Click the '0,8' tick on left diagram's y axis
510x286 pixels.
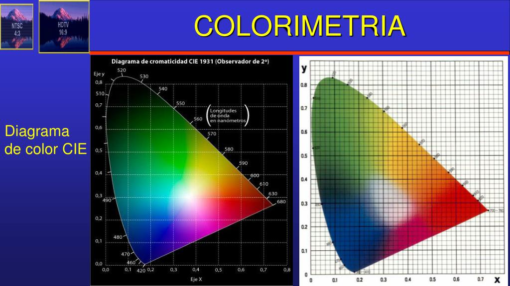pyautogui.click(x=99, y=82)
